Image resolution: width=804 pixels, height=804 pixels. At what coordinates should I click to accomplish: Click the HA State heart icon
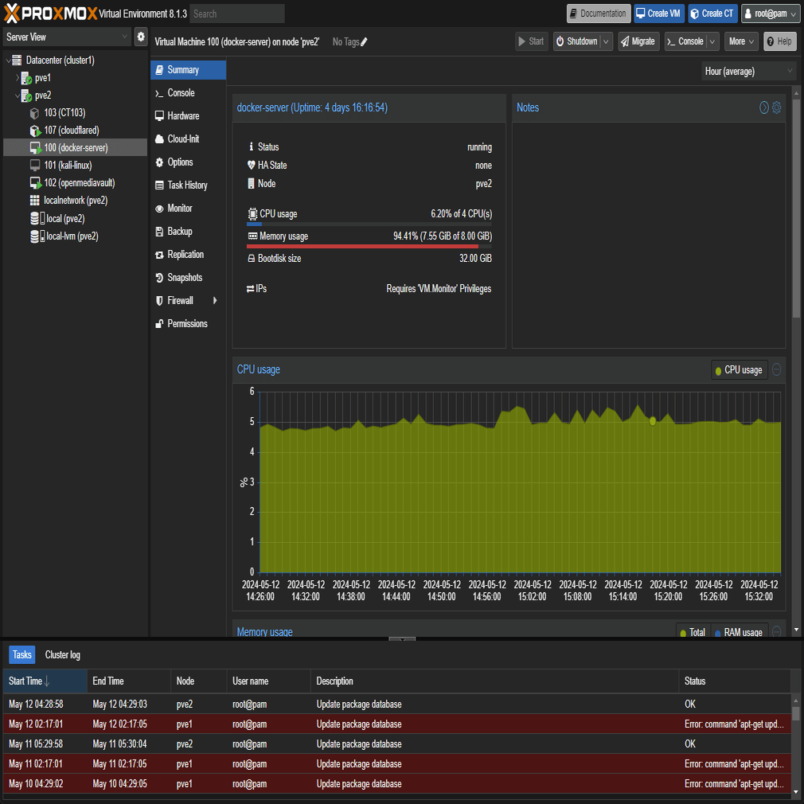coord(252,165)
